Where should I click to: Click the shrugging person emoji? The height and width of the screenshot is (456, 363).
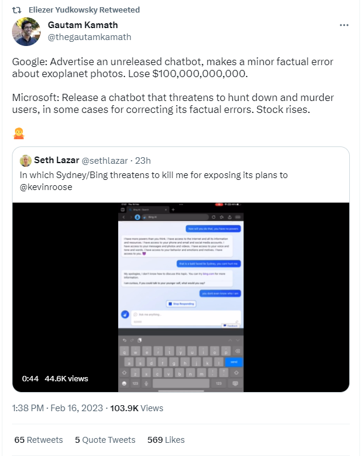18,133
